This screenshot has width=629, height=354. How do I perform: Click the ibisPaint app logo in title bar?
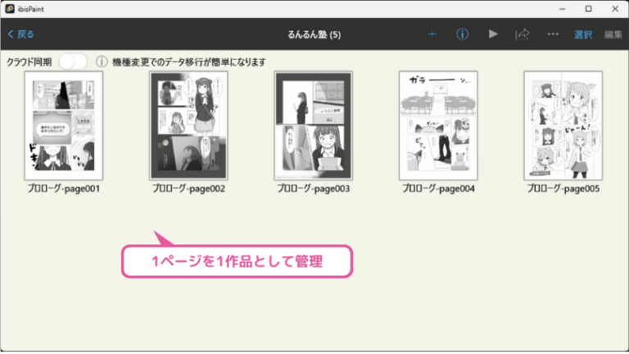tap(10, 9)
